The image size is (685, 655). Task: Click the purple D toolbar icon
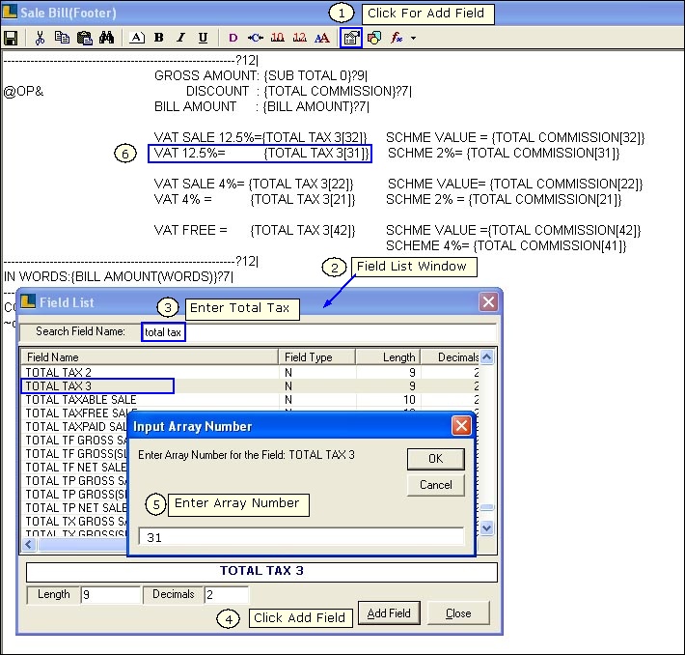click(233, 38)
